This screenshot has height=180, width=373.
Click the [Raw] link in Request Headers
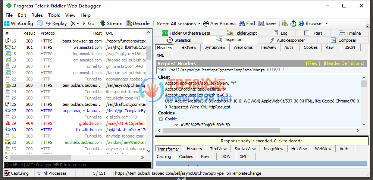click(x=313, y=63)
